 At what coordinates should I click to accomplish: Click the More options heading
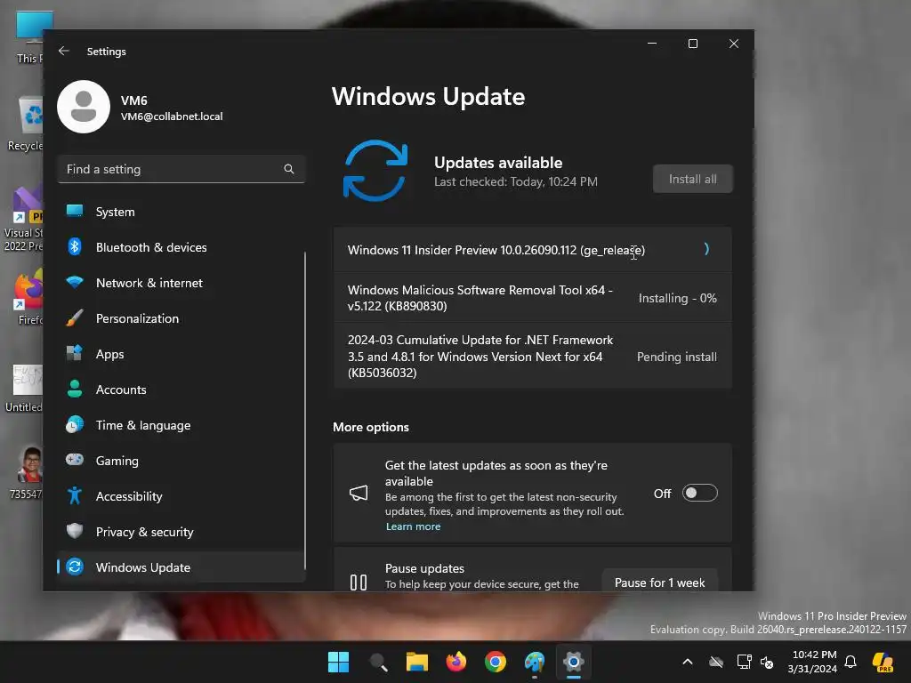coord(371,427)
